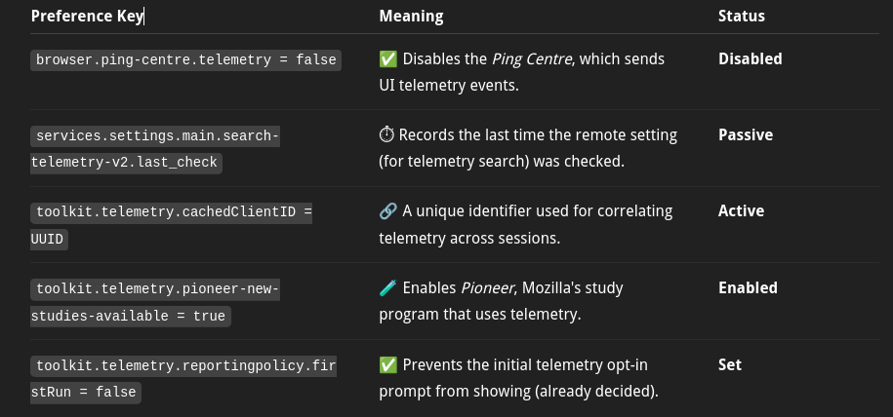Click the Disabled status text

click(x=751, y=59)
